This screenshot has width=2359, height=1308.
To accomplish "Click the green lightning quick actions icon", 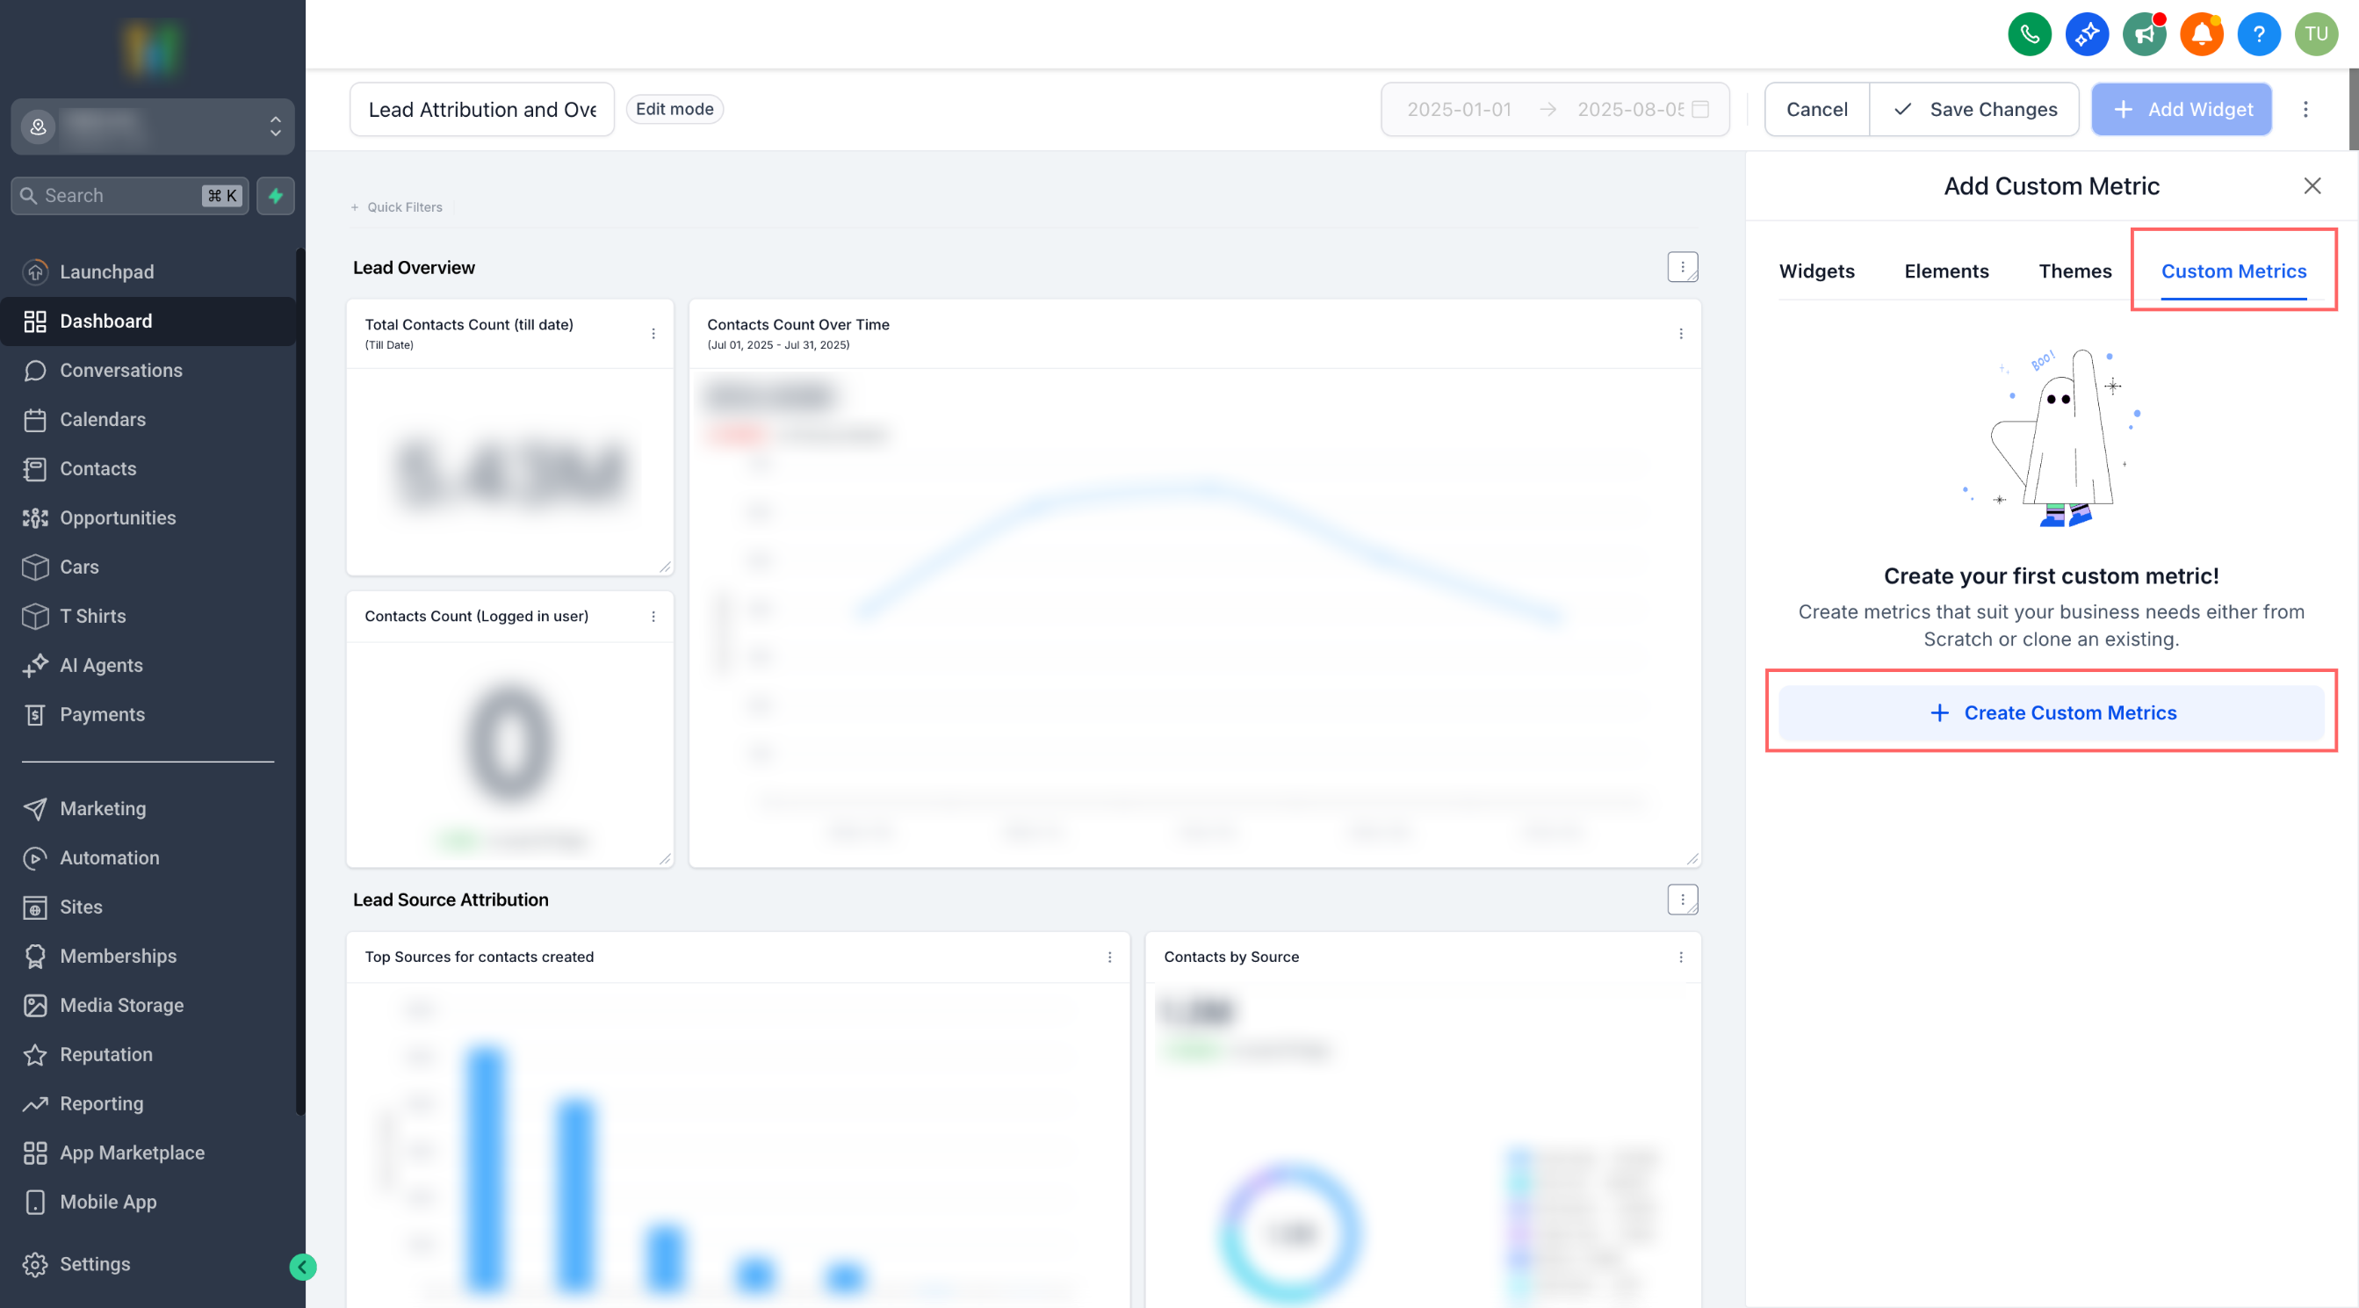I will point(276,195).
